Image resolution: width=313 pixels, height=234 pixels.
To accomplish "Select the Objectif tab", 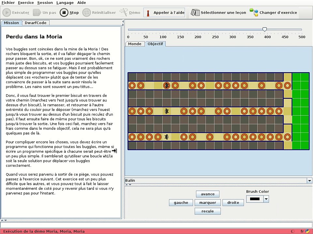I will [155, 44].
